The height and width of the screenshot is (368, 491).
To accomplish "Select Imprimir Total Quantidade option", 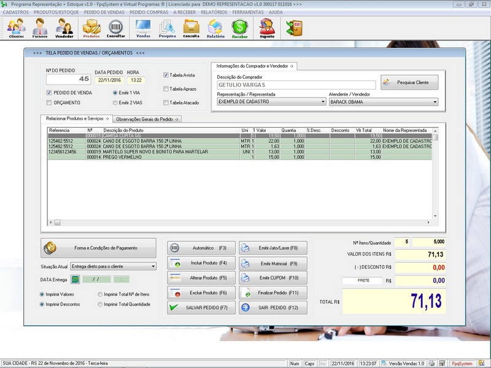I will click(100, 304).
